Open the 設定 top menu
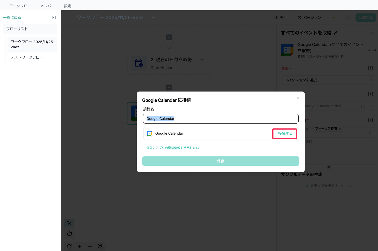 (x=68, y=6)
